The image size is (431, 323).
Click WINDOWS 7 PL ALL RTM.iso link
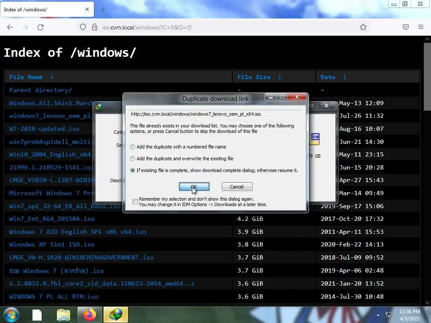(x=53, y=297)
